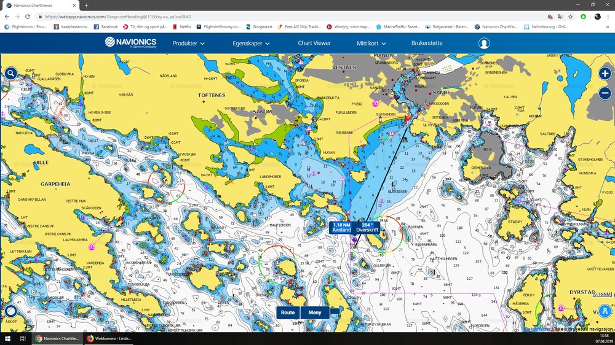Open Flightsim.no bookmark
The image size is (615, 345).
click(x=25, y=26)
